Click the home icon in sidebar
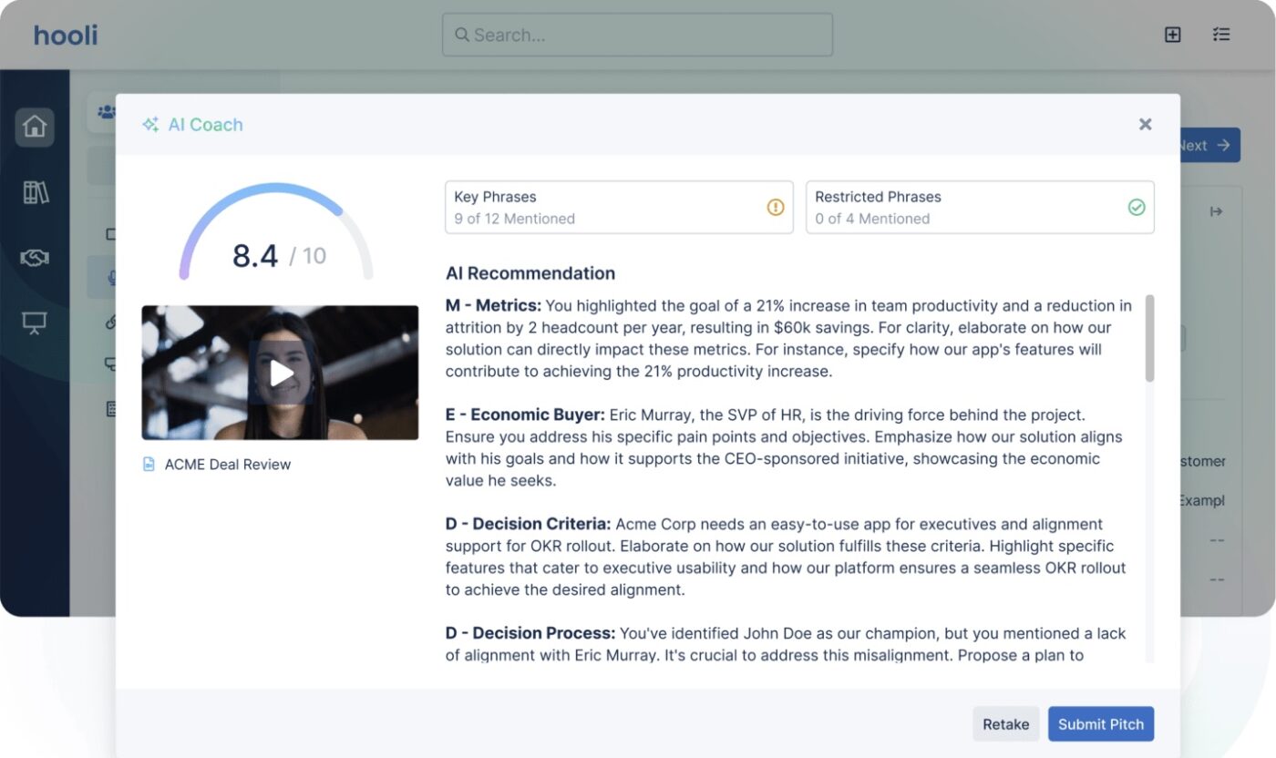Viewport: 1276px width, 758px height. 35,128
